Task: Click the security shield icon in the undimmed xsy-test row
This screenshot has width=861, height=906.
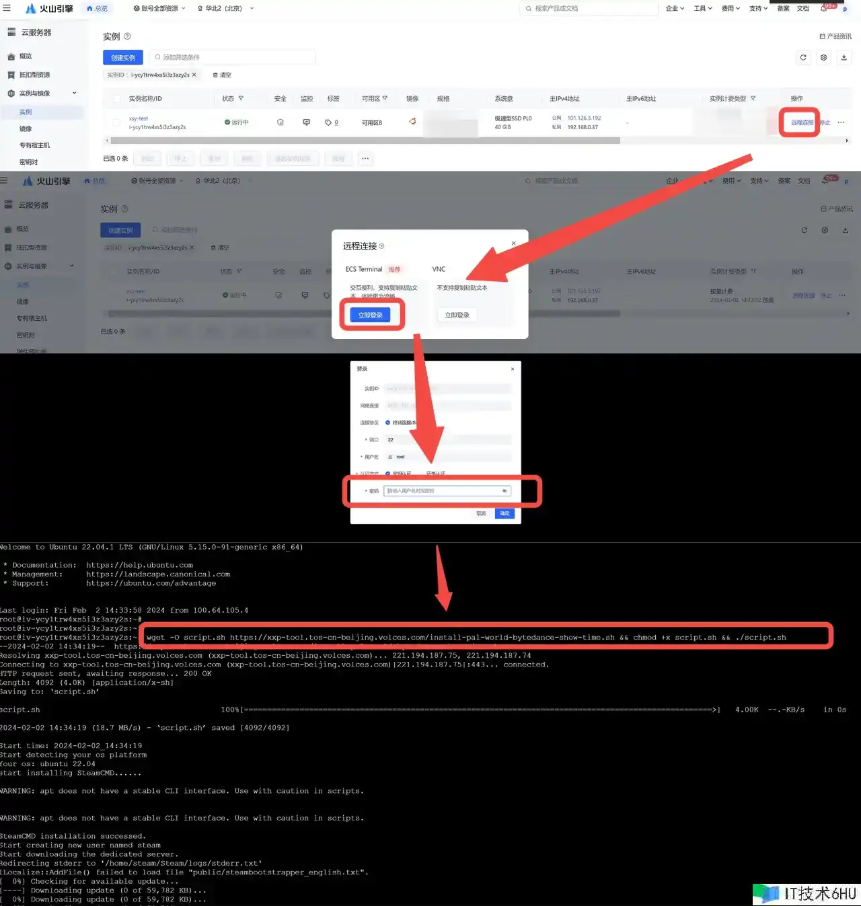Action: coord(280,122)
